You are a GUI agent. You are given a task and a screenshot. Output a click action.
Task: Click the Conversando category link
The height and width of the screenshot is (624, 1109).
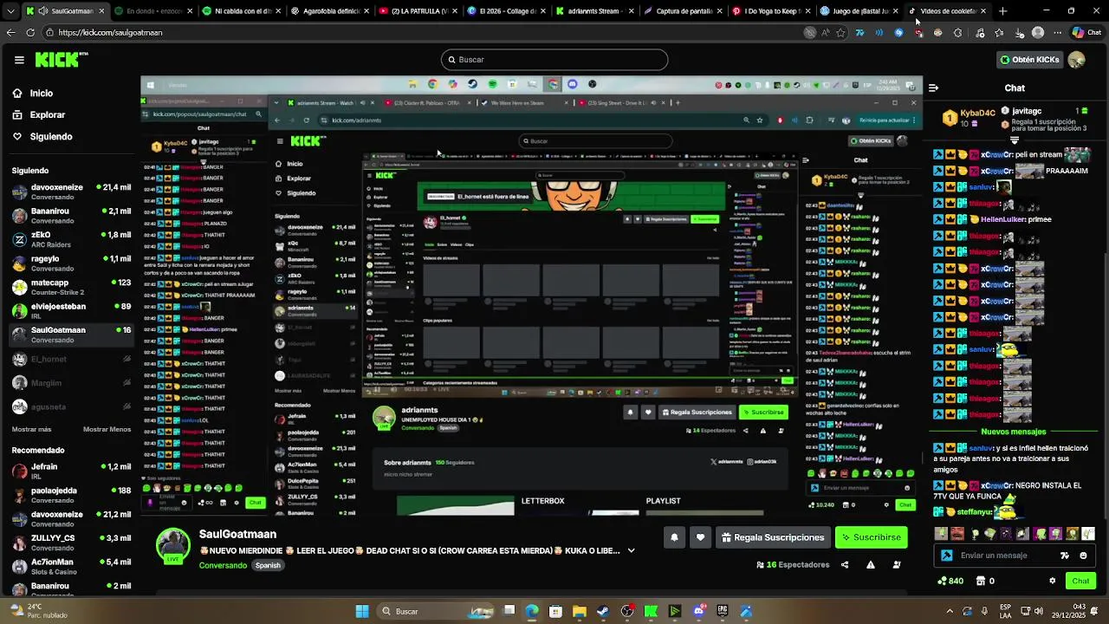(223, 566)
